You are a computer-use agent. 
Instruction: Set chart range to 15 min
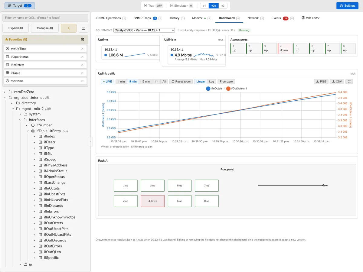[146, 82]
